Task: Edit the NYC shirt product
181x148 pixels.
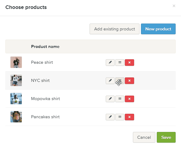Action: coord(110,81)
